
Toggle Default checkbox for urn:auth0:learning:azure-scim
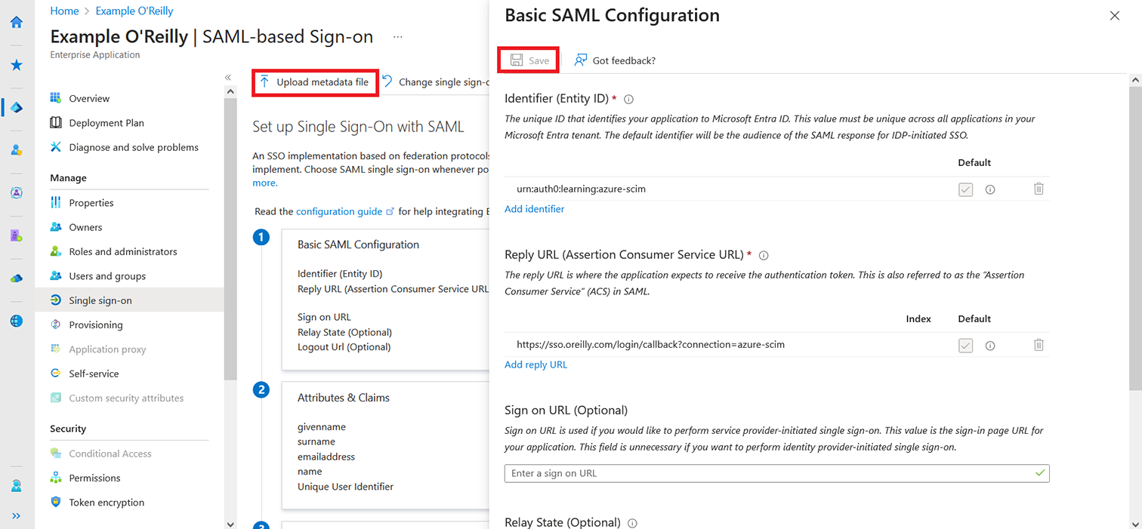point(965,189)
